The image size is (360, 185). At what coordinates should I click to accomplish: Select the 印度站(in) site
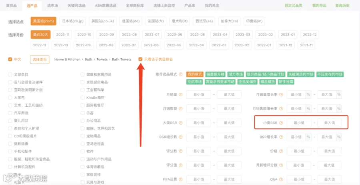(254, 21)
